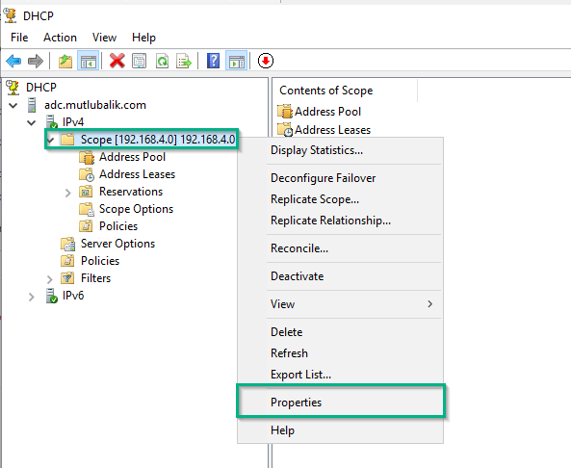Click the blue question mark Help icon

coord(214,61)
